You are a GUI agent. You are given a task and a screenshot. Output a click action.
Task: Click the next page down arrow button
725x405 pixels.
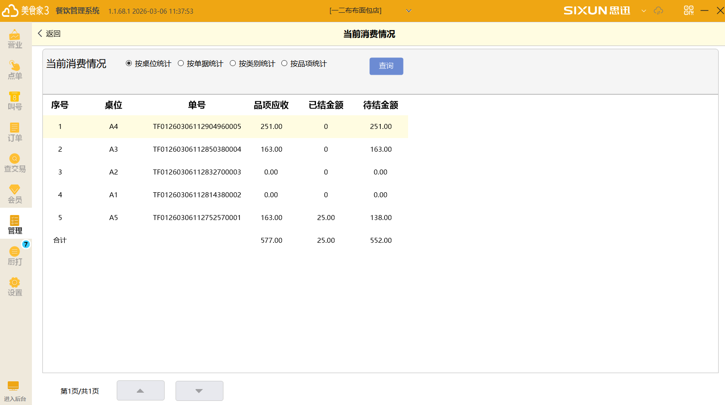click(199, 391)
